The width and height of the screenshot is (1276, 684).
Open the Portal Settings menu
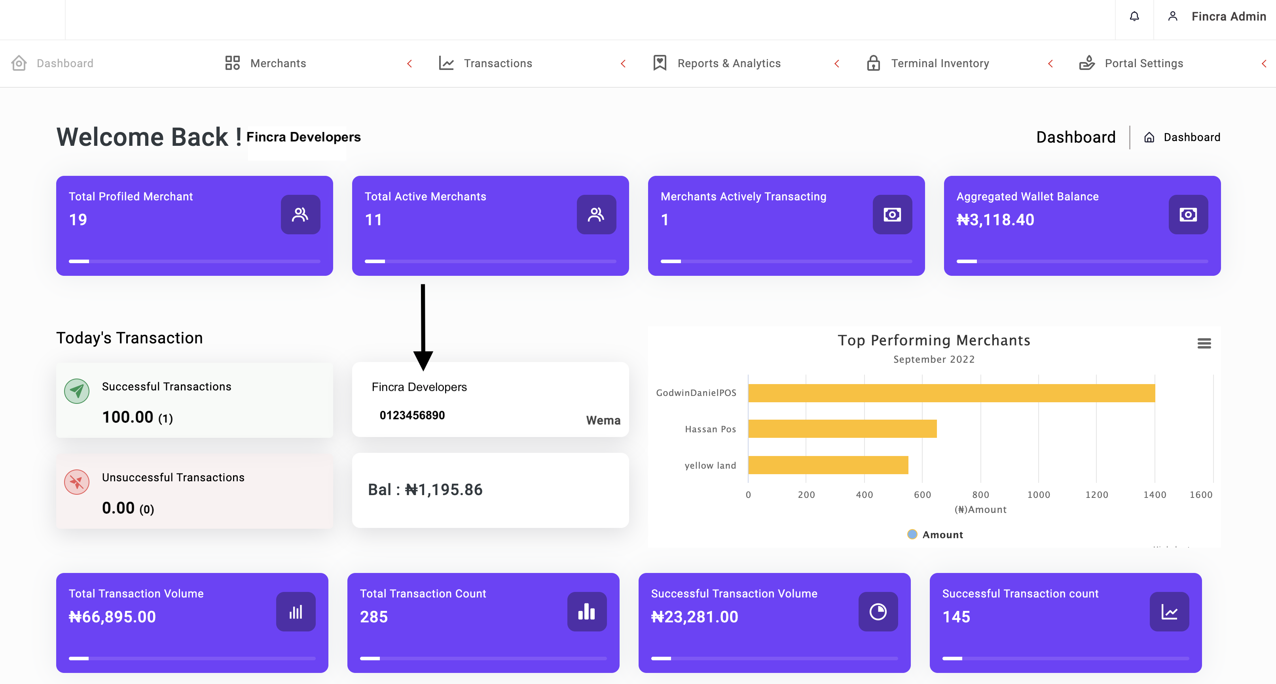tap(1144, 63)
